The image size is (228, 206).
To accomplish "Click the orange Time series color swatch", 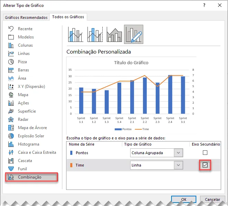I will coord(71,165).
